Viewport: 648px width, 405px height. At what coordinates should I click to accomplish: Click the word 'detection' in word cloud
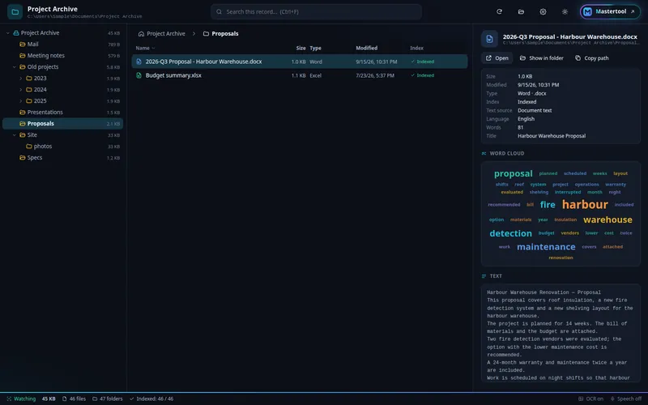tap(511, 233)
